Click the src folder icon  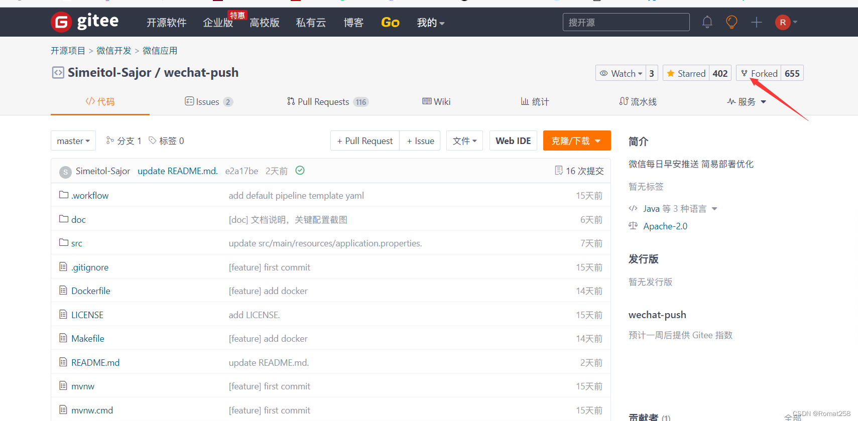pyautogui.click(x=64, y=242)
